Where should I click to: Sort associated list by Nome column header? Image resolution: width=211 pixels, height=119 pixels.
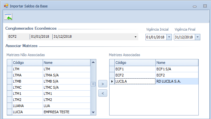[177, 63]
